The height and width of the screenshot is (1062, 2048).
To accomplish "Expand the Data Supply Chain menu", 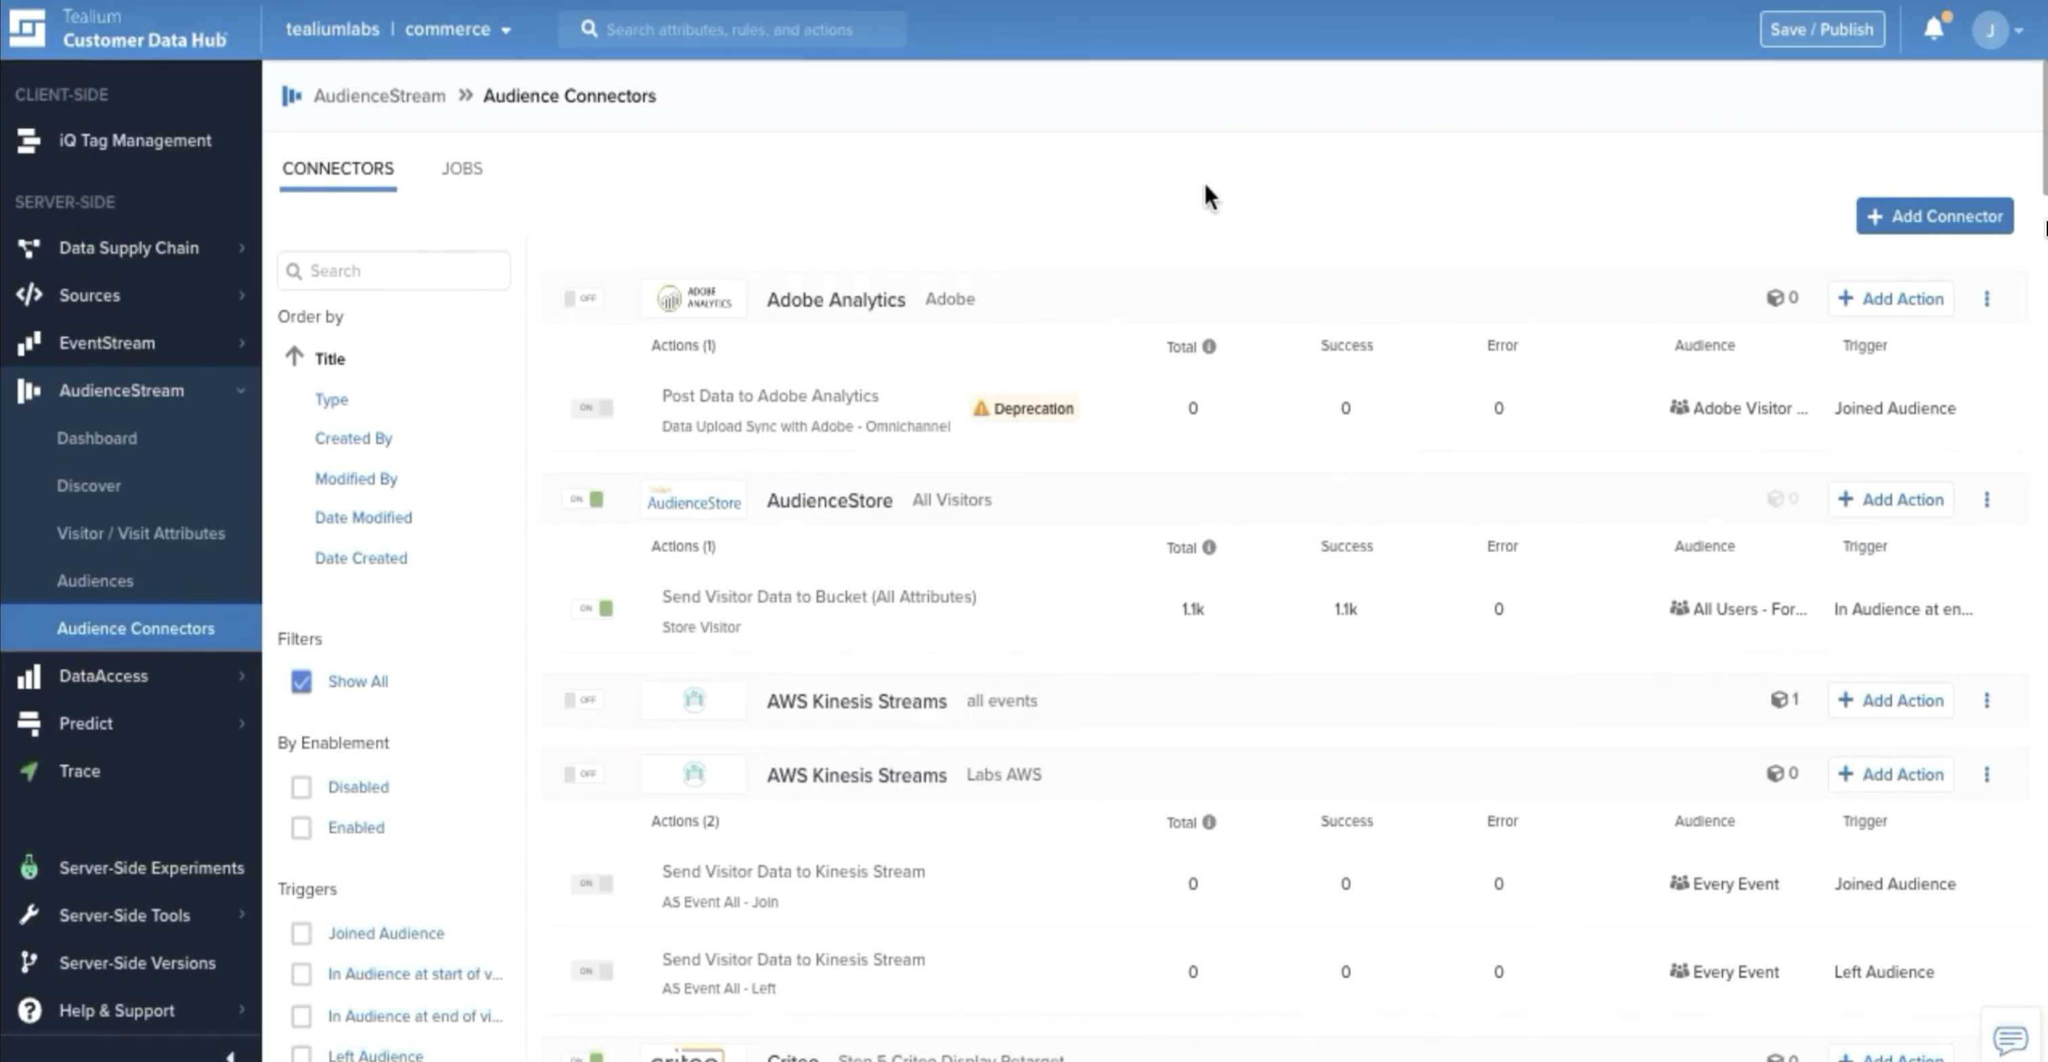I will (x=242, y=248).
